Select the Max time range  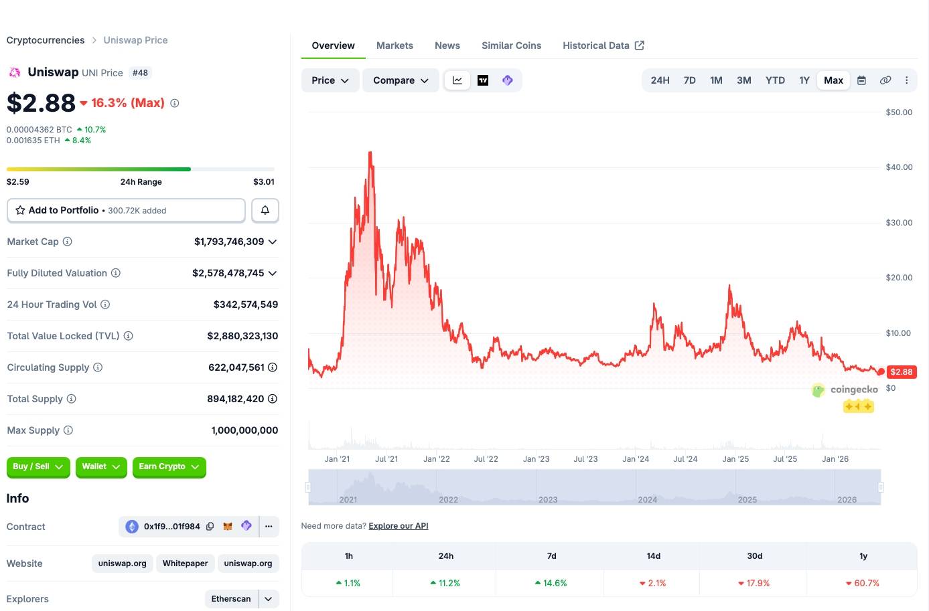point(834,80)
